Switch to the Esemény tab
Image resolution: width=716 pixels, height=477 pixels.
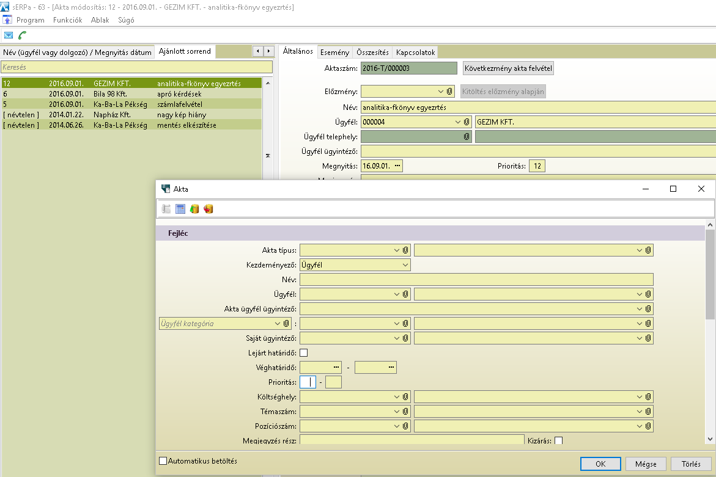pos(334,53)
